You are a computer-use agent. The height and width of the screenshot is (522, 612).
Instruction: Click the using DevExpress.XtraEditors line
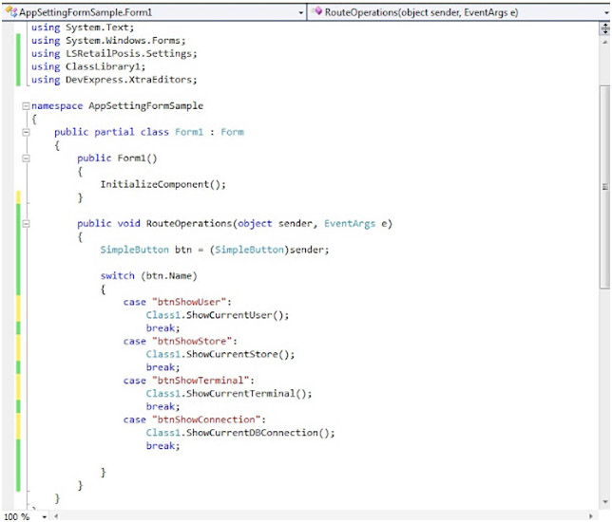pos(114,81)
